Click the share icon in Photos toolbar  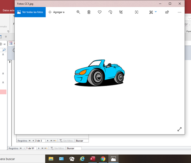[167, 12]
